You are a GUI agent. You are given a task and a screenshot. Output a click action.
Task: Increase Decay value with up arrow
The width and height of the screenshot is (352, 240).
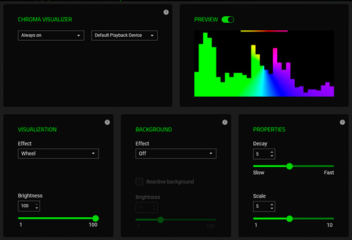coord(272,152)
